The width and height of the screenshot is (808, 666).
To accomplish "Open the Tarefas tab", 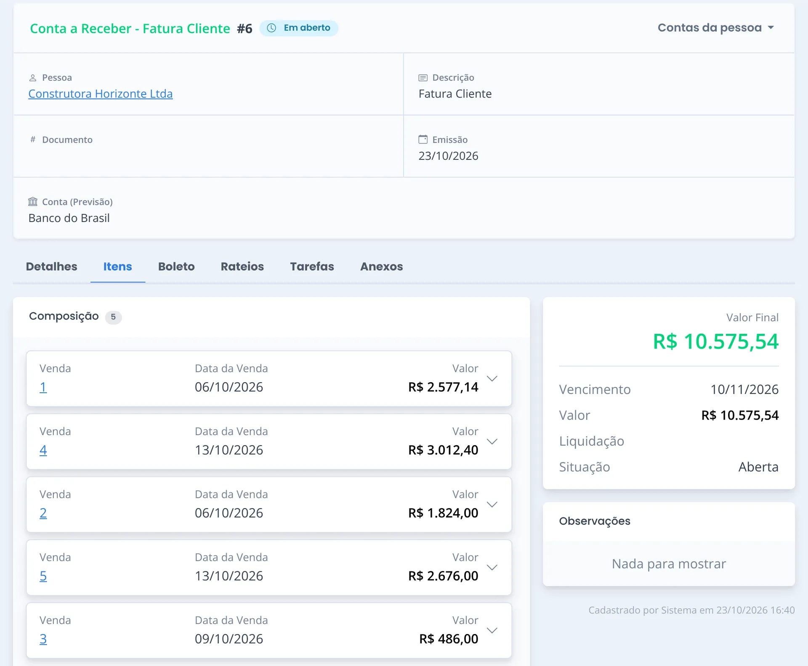I will point(312,267).
